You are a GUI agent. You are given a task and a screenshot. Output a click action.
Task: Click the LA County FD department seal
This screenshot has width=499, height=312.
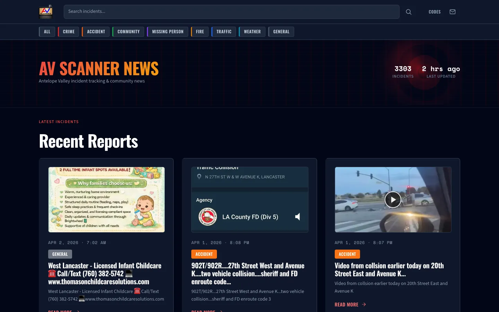pyautogui.click(x=208, y=217)
